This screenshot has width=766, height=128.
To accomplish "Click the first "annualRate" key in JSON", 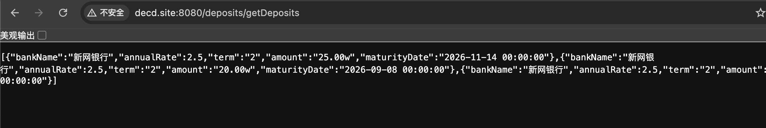I will pyautogui.click(x=151, y=57).
